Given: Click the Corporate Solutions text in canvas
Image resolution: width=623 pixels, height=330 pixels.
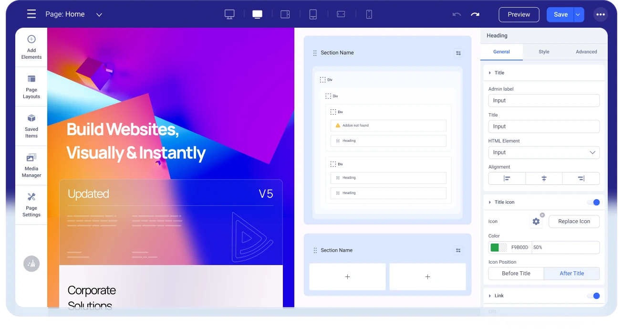Looking at the screenshot, I should click(x=92, y=298).
